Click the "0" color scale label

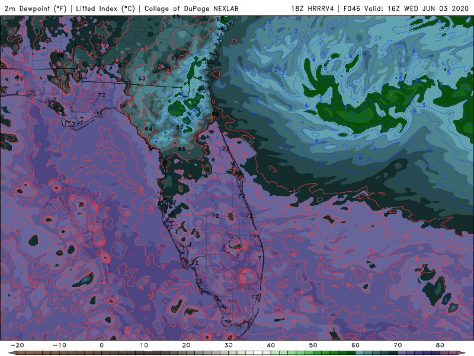[x=101, y=345]
